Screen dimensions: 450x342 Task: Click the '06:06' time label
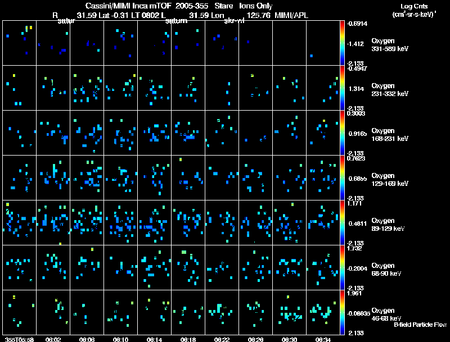87,339
